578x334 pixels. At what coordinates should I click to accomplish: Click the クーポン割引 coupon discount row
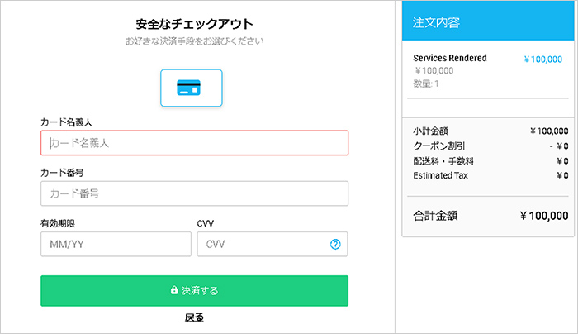coord(490,146)
